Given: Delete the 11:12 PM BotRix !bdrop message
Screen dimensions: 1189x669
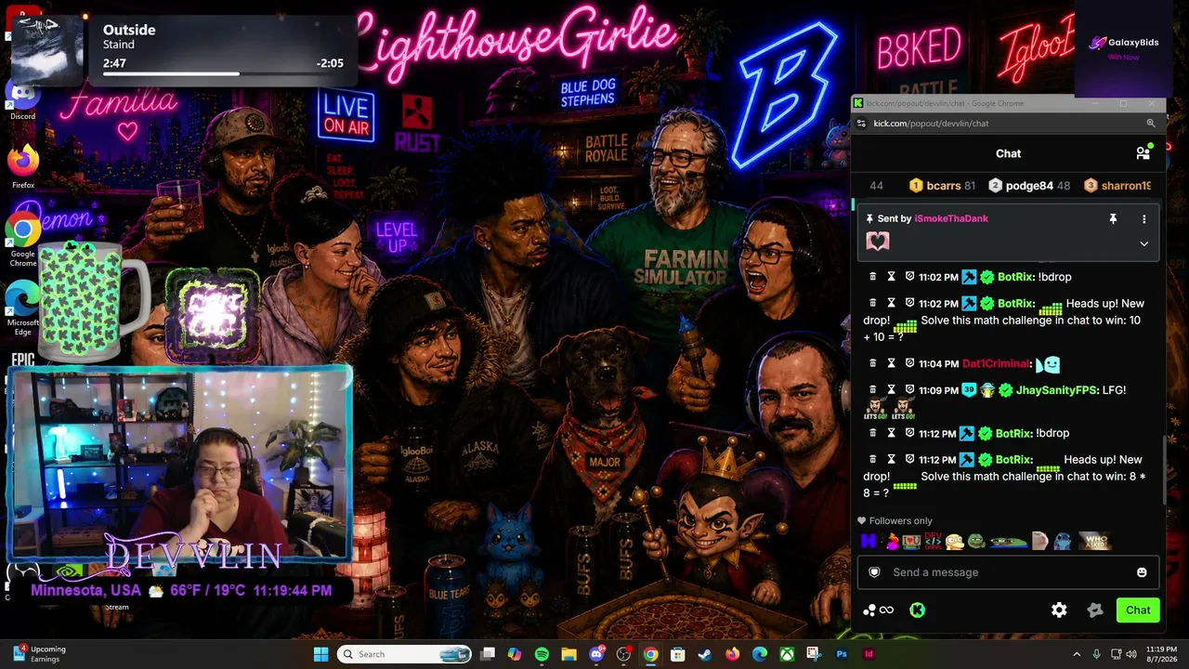Looking at the screenshot, I should coord(872,433).
